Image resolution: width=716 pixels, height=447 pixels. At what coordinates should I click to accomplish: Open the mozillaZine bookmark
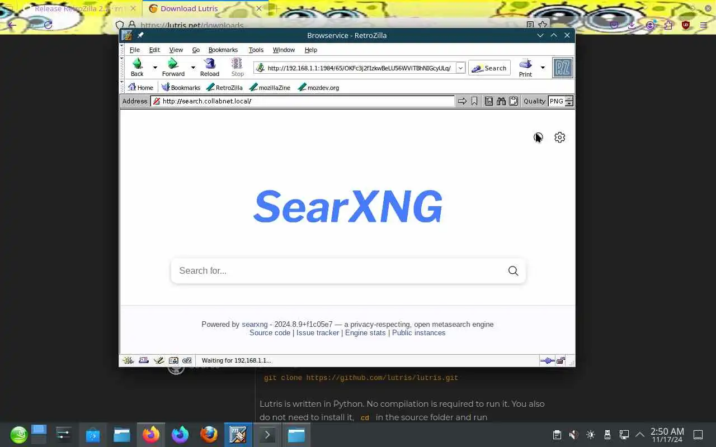coord(270,87)
